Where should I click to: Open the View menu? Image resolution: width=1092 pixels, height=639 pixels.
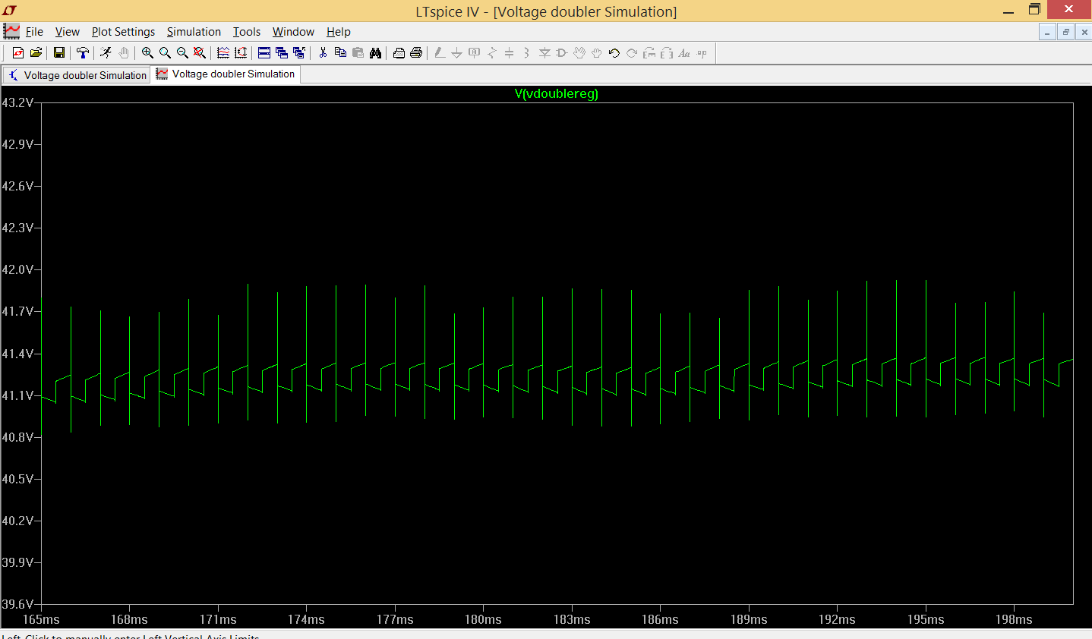point(67,32)
